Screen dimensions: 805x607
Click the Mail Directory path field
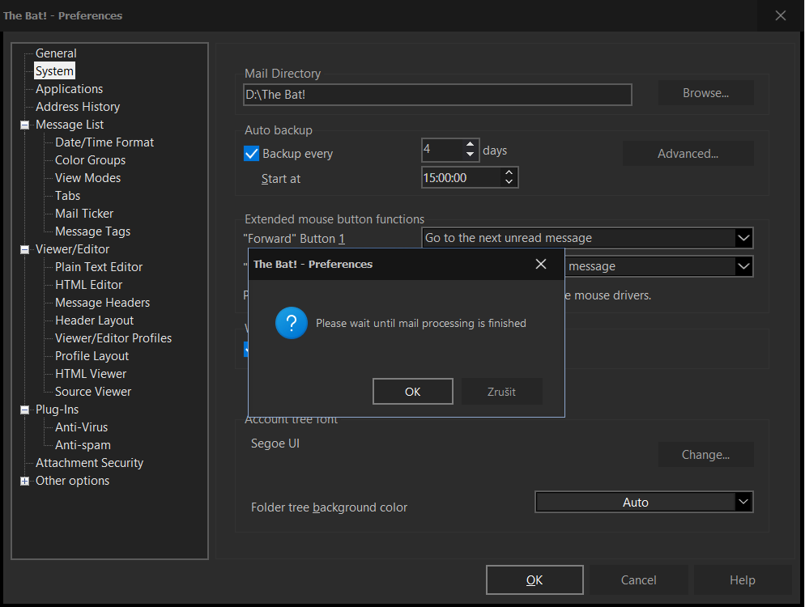437,95
